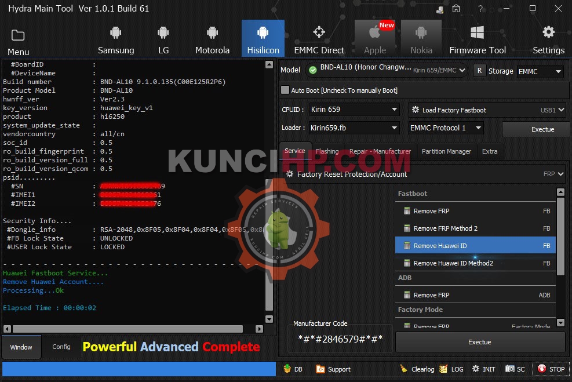Open the Settings gear icon
The image size is (572, 382).
(548, 32)
